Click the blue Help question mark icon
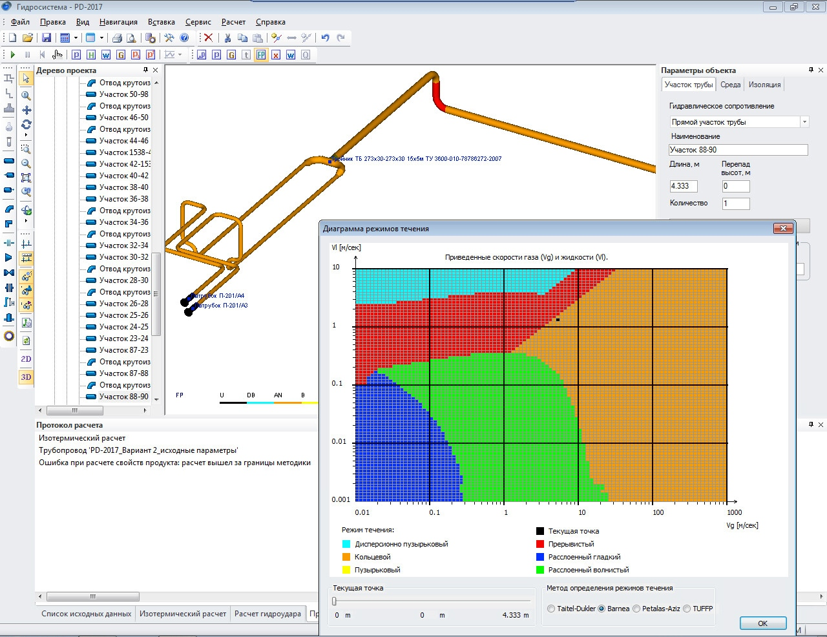 click(x=185, y=38)
